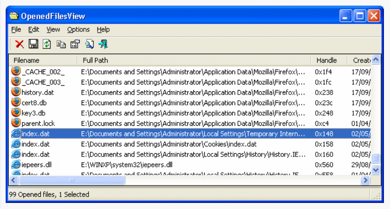Maximize the OpenedFilesView window

(x=360, y=16)
